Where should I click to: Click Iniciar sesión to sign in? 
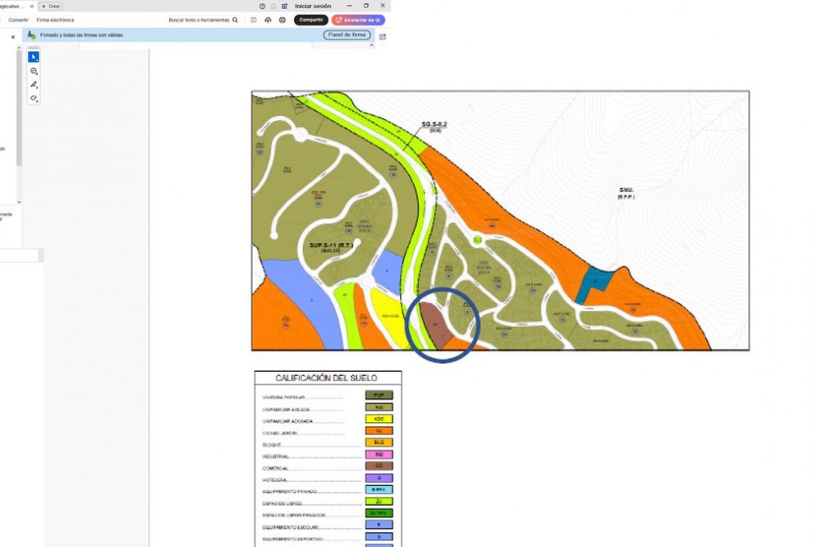(313, 6)
